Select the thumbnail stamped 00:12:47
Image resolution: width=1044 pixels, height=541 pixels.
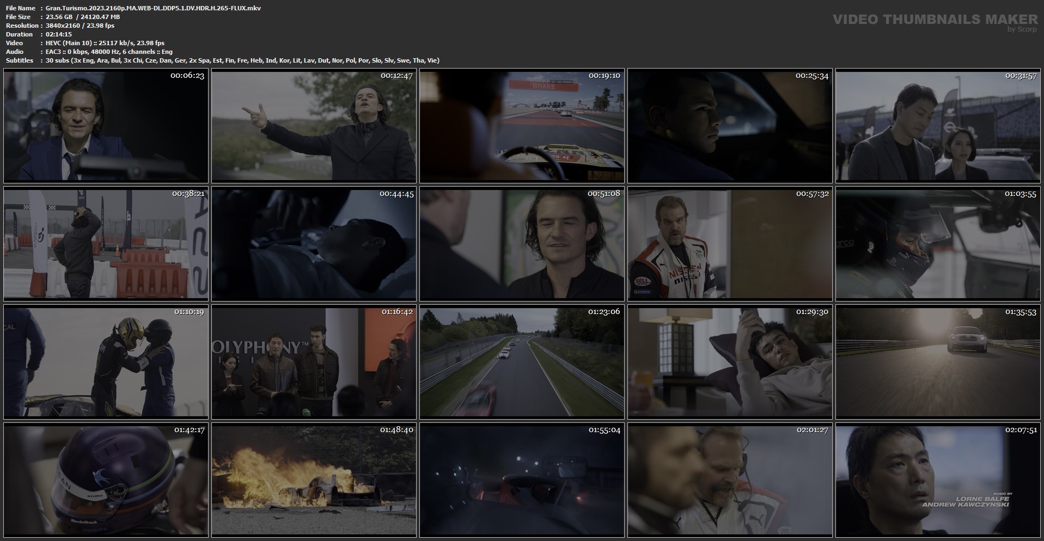click(314, 126)
